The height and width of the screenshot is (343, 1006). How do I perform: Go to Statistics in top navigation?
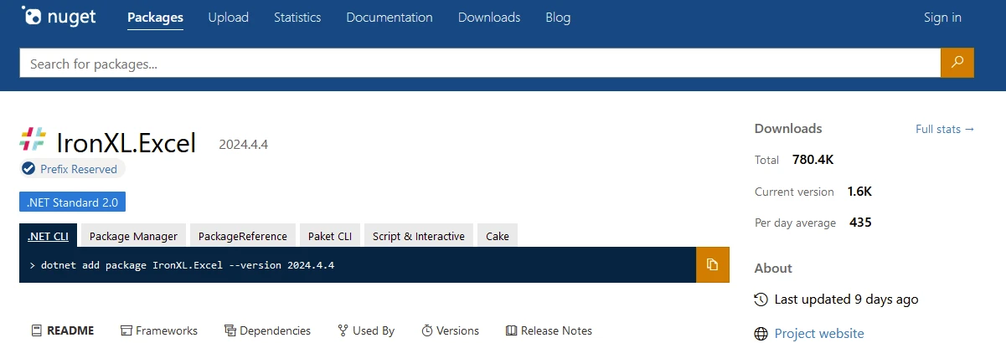(x=297, y=17)
